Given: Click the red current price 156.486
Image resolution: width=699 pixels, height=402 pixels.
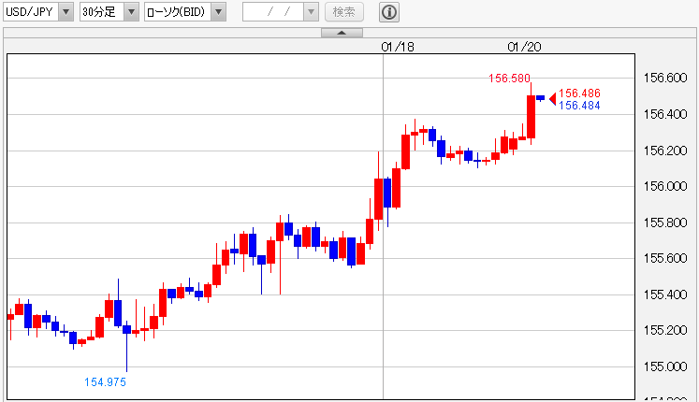Looking at the screenshot, I should 579,93.
